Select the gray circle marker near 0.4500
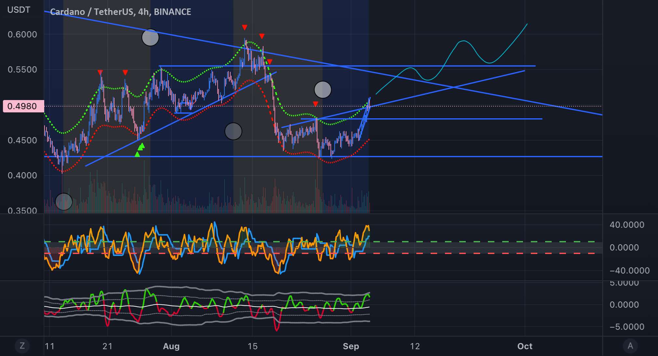Screen dimensions: 658x356 [233, 131]
